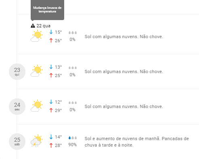This screenshot has width=199, height=159.
Task: Select the 24 sex day circle
Action: [x=17, y=106]
